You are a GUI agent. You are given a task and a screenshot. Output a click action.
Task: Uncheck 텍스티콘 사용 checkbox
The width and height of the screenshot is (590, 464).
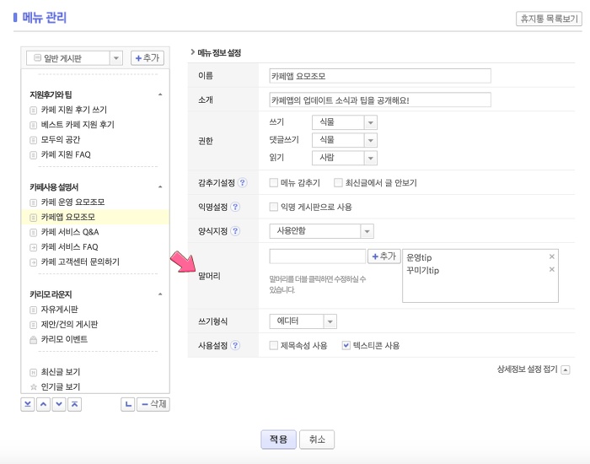[x=346, y=345]
